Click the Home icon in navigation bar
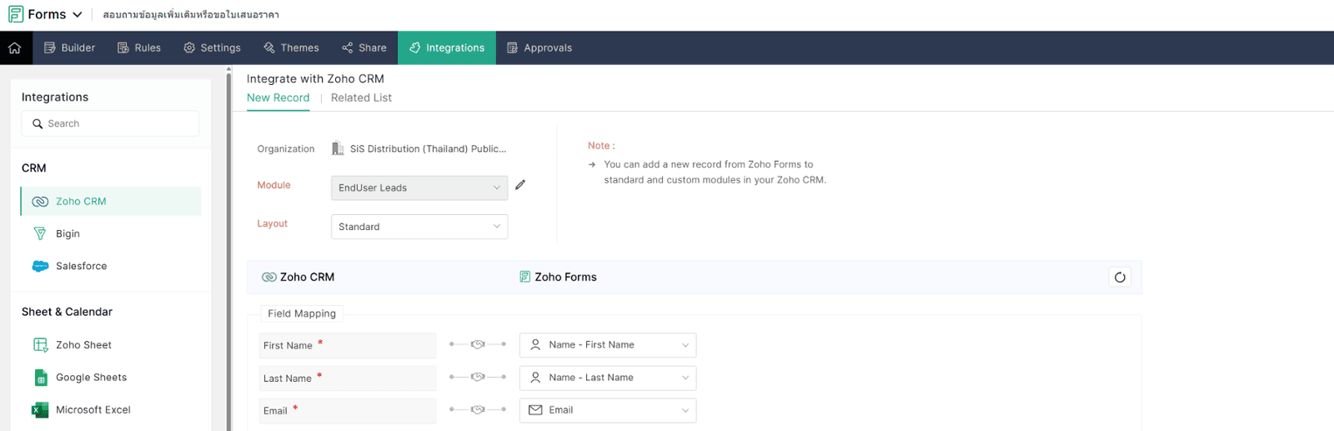 (x=15, y=48)
